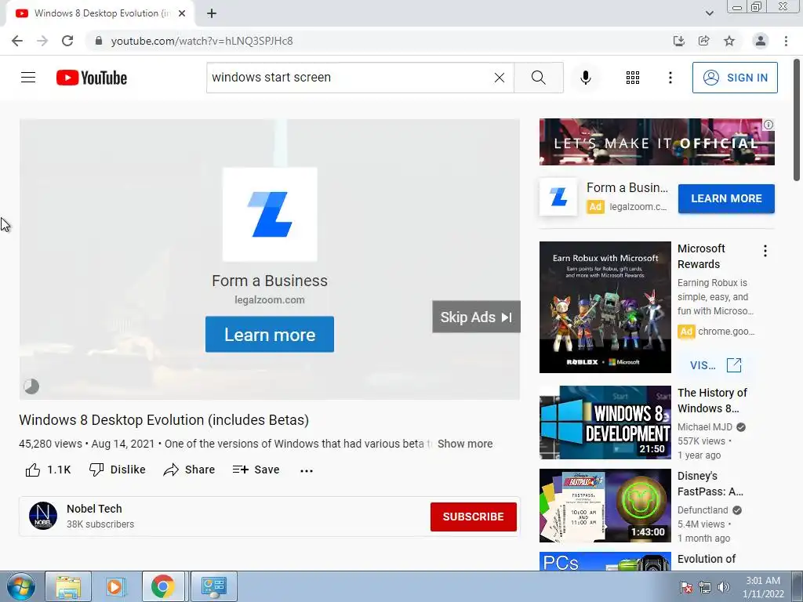Open the Chrome profile avatar

click(761, 41)
